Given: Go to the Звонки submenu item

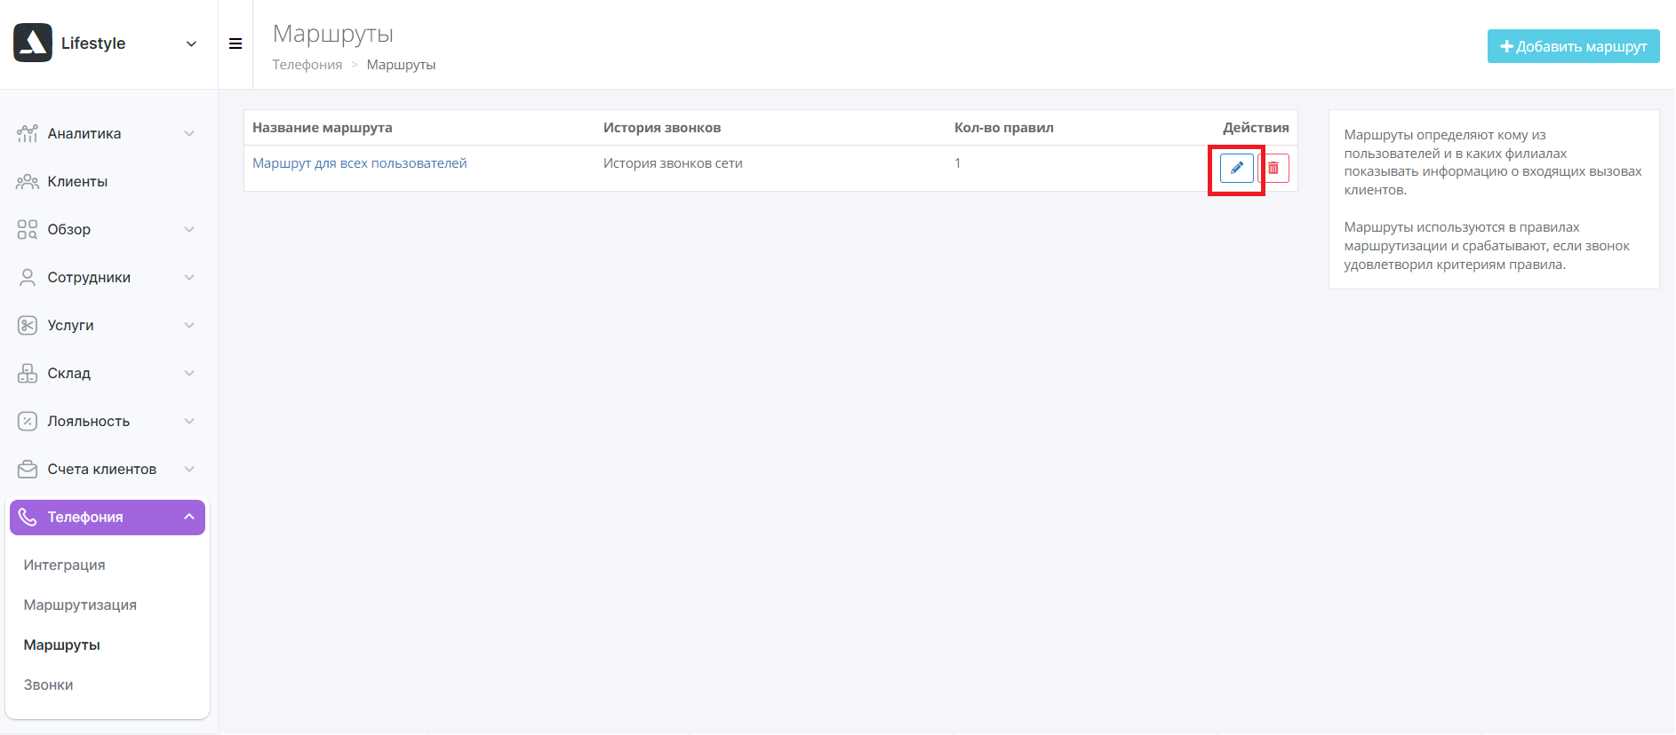Looking at the screenshot, I should point(49,685).
